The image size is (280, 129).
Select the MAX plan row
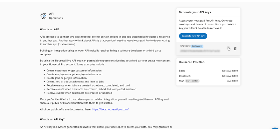click(208, 81)
